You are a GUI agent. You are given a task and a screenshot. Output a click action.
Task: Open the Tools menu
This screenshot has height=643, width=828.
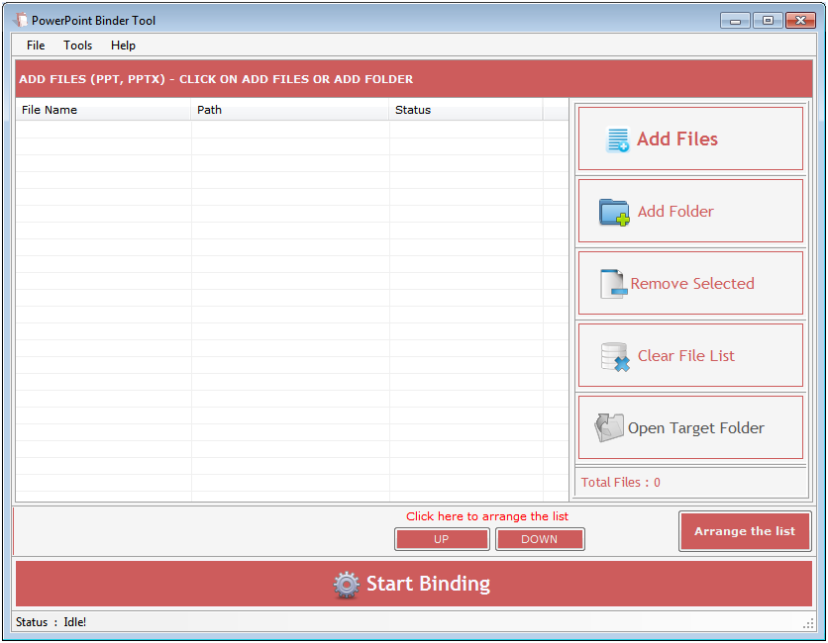pyautogui.click(x=77, y=46)
